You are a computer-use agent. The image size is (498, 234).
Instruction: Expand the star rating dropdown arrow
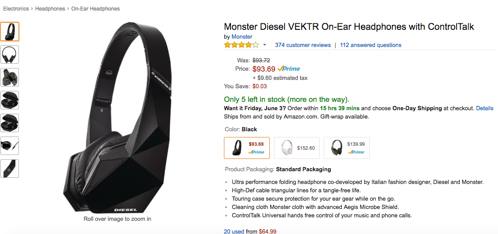[x=264, y=45]
